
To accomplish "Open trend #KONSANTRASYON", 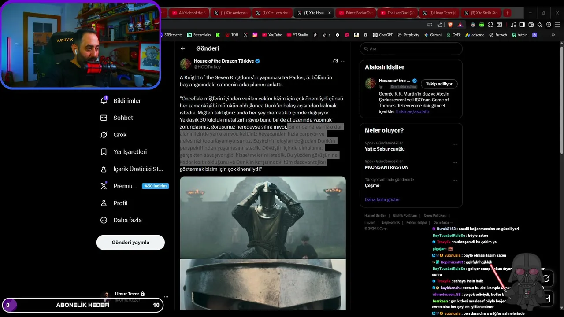I will pos(386,167).
